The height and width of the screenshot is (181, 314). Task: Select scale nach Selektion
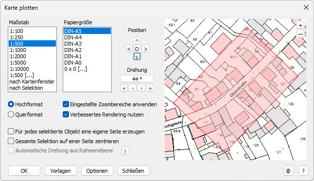click(x=32, y=88)
